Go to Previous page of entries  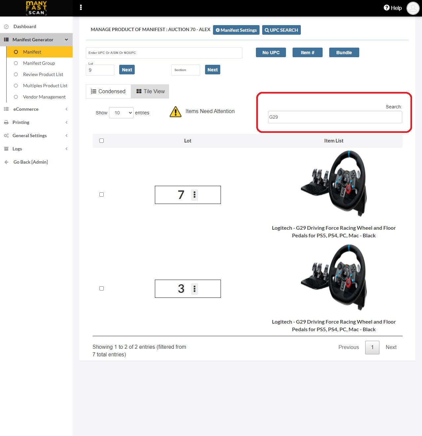349,347
